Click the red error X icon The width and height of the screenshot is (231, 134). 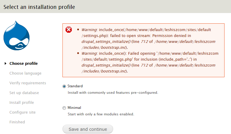69,30
